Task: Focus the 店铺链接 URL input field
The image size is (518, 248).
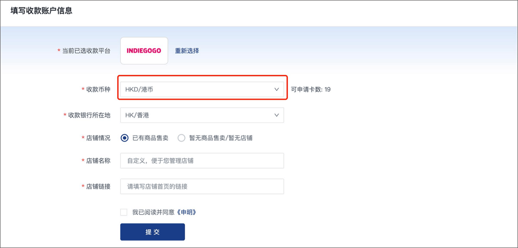Action: coord(202,186)
